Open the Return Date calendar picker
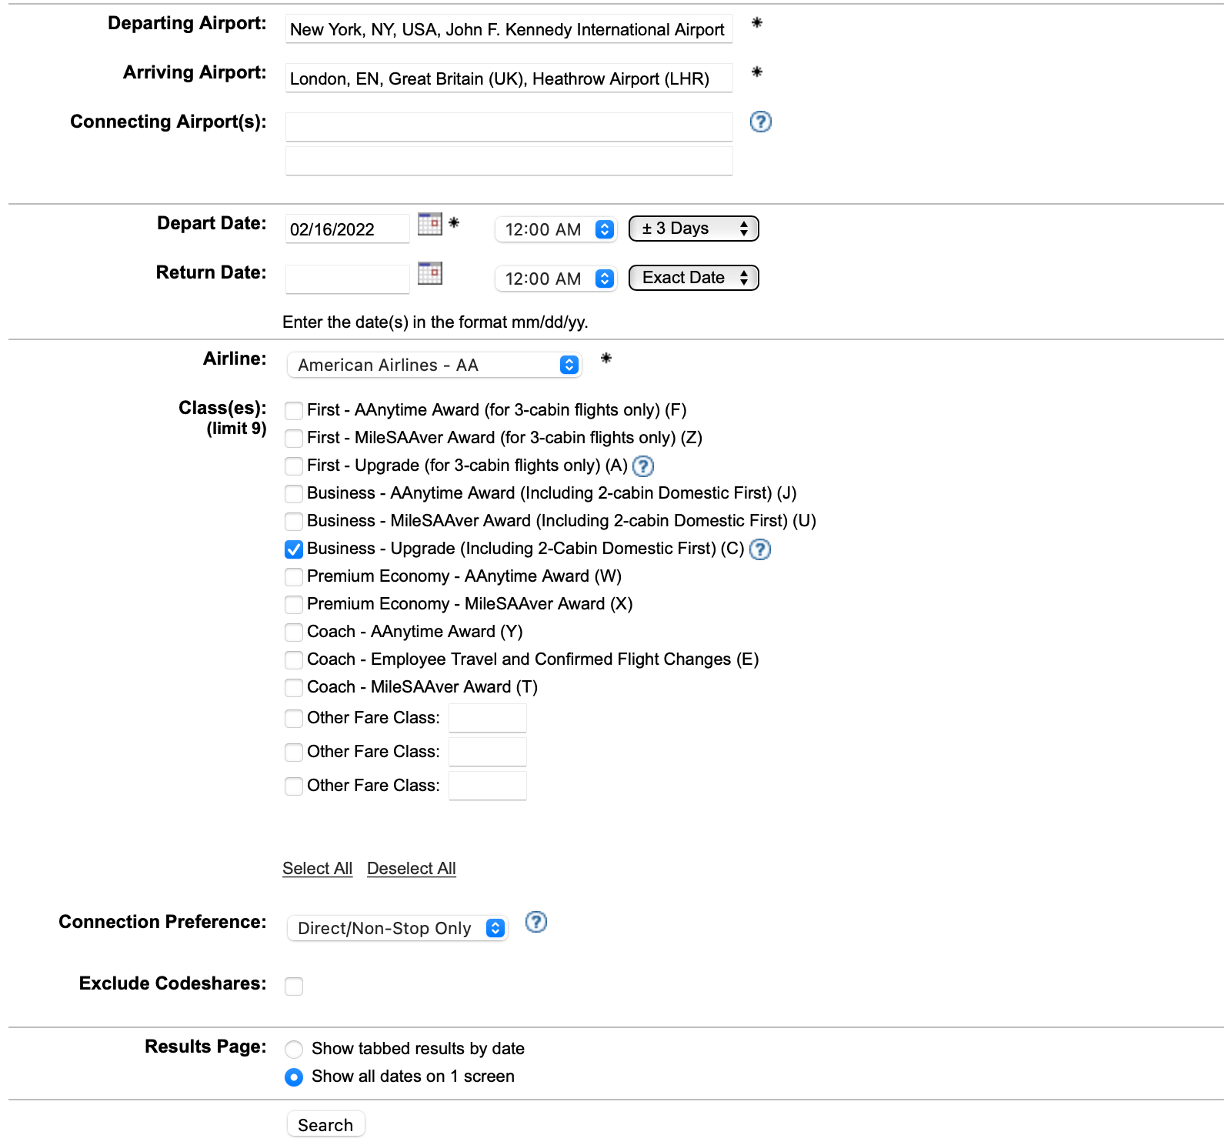 [430, 274]
